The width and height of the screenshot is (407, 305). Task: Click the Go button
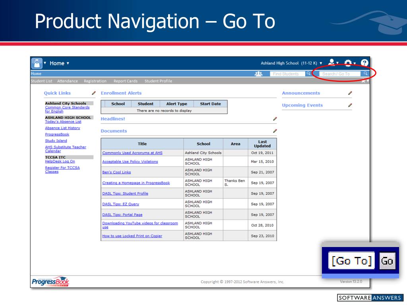(x=387, y=261)
